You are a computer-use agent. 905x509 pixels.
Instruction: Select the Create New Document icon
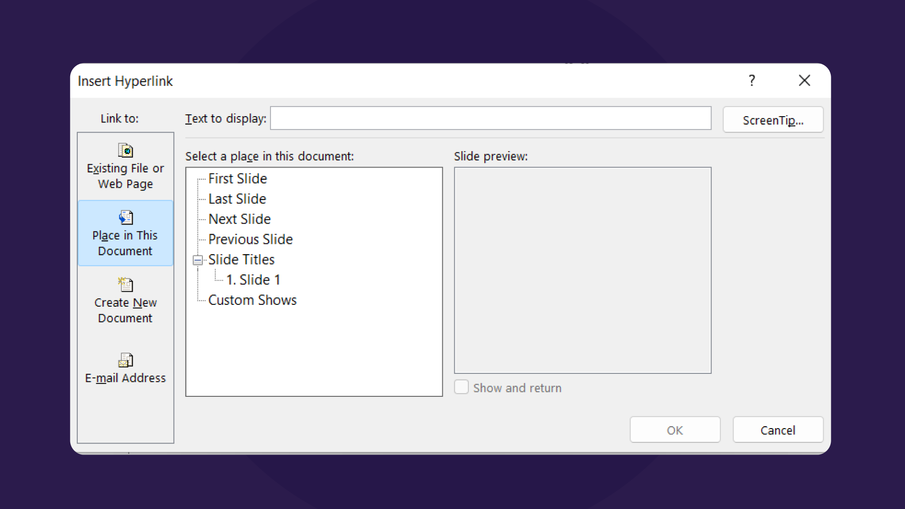[125, 285]
